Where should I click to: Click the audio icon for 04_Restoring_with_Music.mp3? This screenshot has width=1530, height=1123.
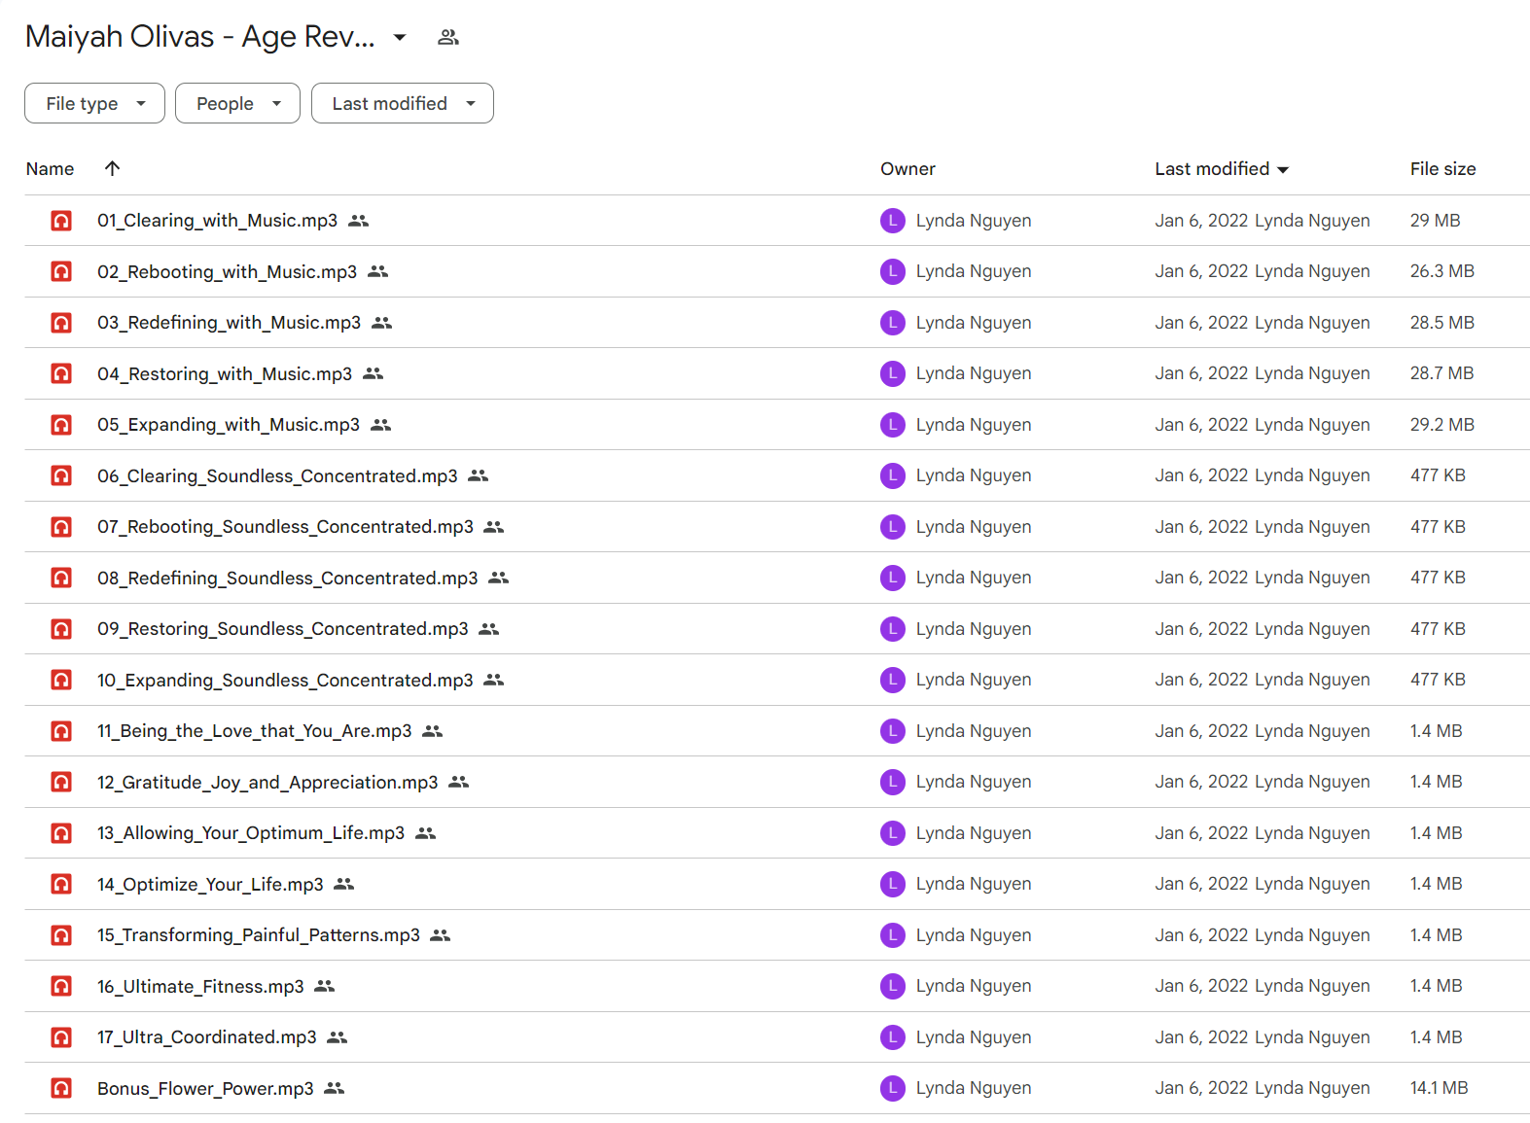pos(61,373)
